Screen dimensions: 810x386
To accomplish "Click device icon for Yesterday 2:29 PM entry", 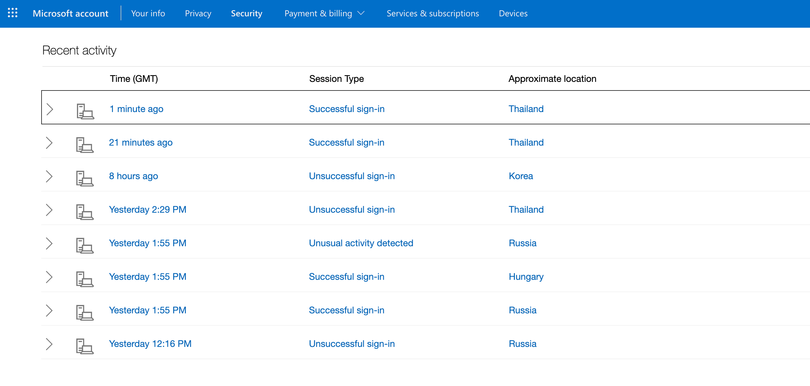I will pos(85,212).
